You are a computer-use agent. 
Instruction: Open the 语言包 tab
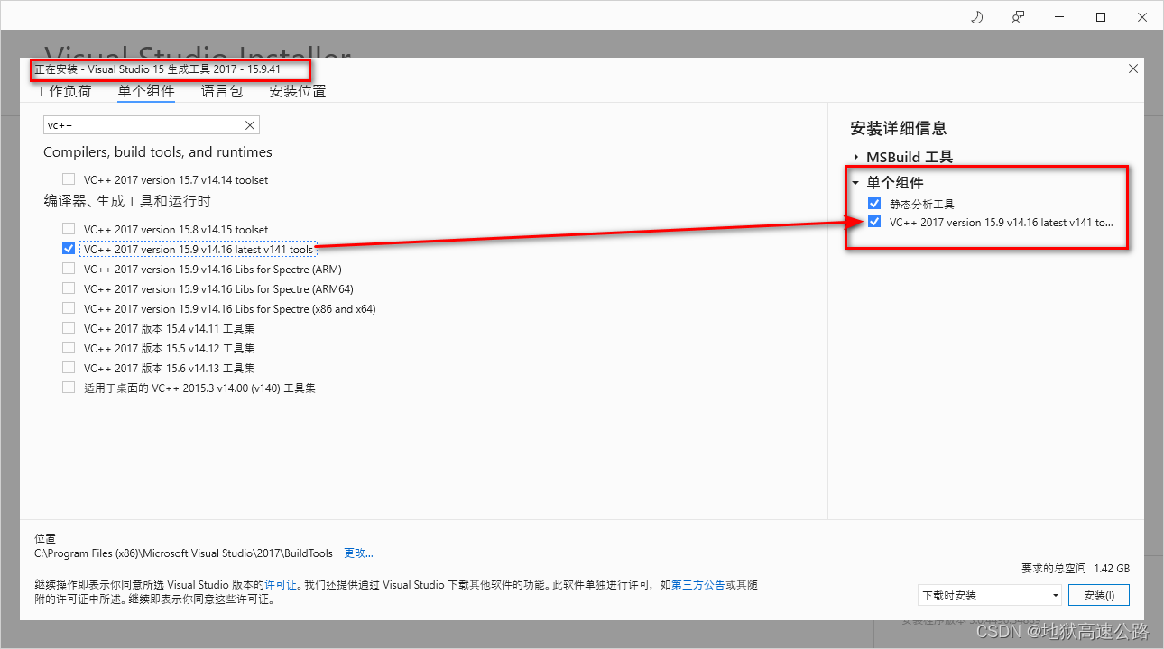(222, 91)
